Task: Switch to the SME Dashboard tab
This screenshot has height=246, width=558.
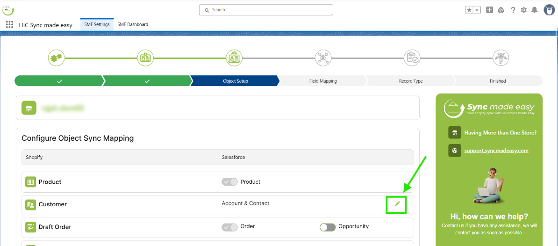Action: click(133, 25)
